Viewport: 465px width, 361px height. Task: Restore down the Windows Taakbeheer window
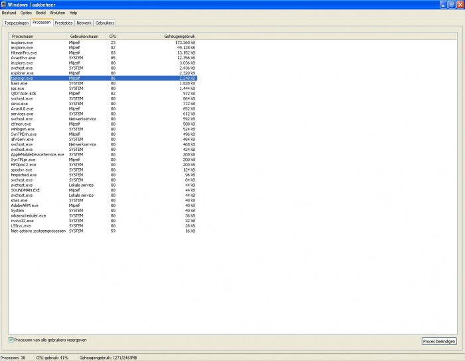[x=451, y=5]
